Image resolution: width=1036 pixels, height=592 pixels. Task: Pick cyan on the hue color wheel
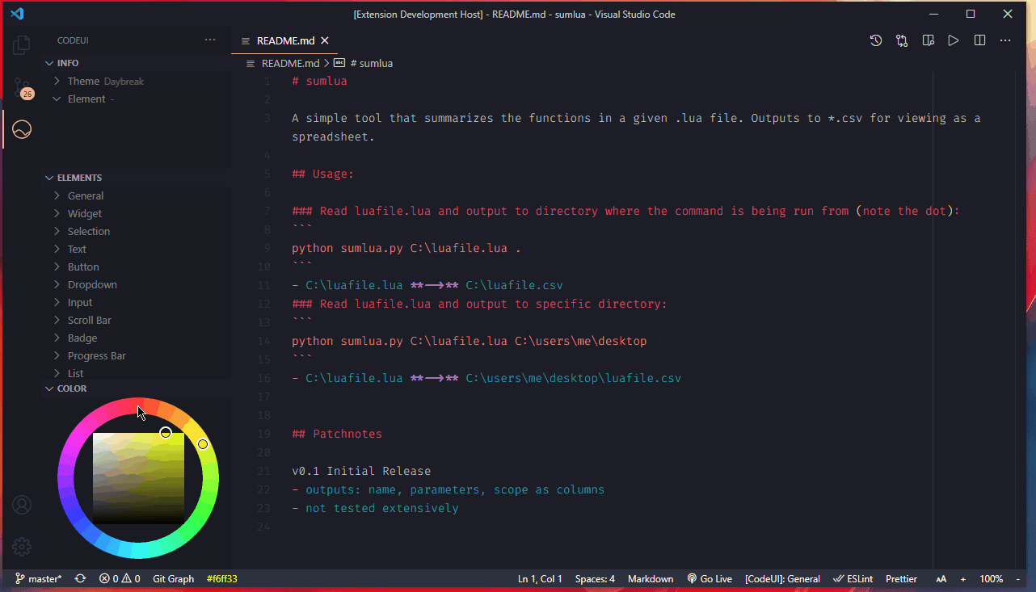click(139, 551)
